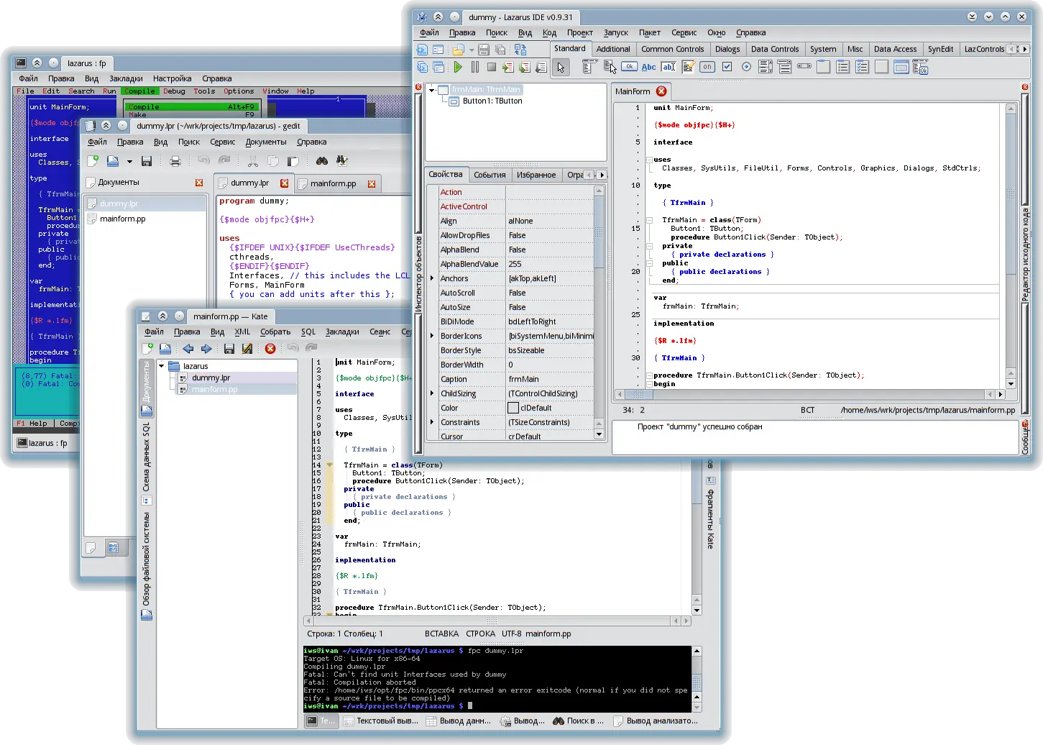This screenshot has height=745, width=1043.
Task: Click the Pause icon in Lazarus toolbar
Action: (474, 67)
